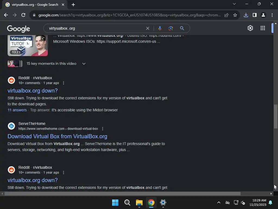Click the OneDrive cloud tray icon
Viewport: 278px width, 209px height.
pos(228,202)
